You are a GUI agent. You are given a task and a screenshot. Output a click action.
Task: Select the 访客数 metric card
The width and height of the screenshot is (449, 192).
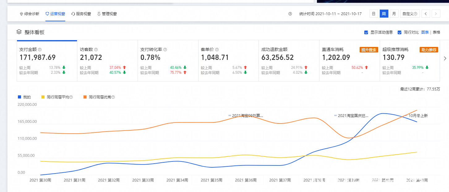pyautogui.click(x=107, y=61)
